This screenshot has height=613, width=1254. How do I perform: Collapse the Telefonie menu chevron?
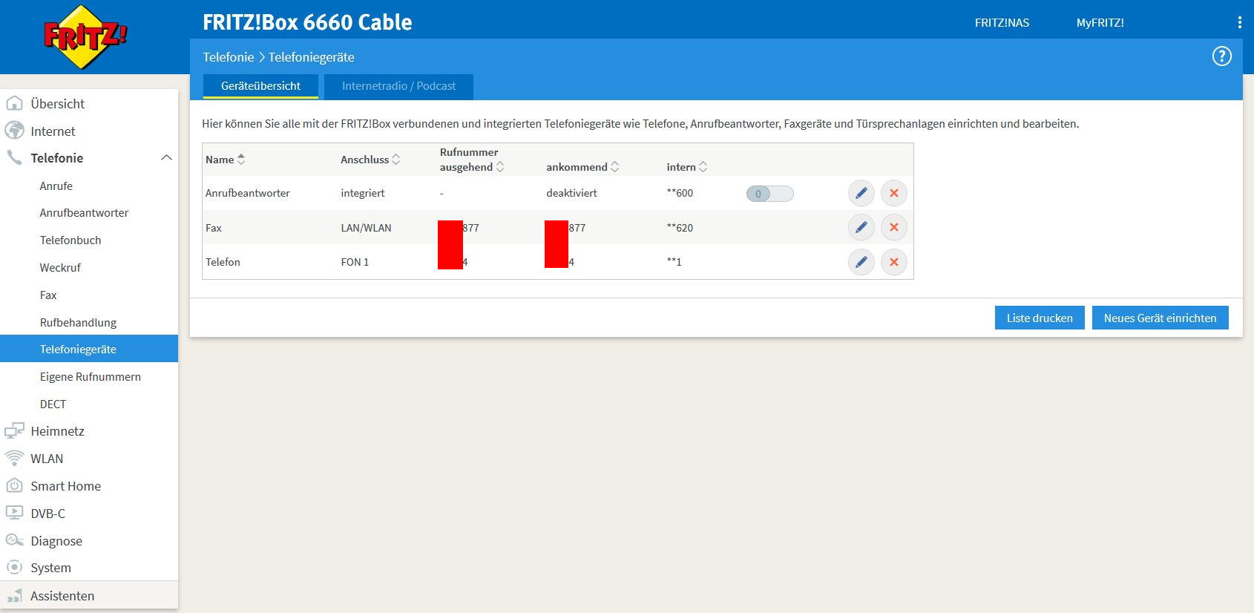[x=166, y=157]
